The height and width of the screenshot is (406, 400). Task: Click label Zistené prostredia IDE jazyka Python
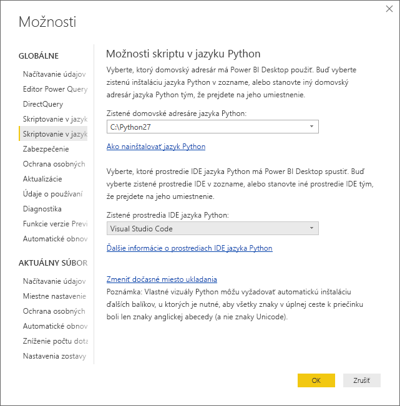click(168, 215)
